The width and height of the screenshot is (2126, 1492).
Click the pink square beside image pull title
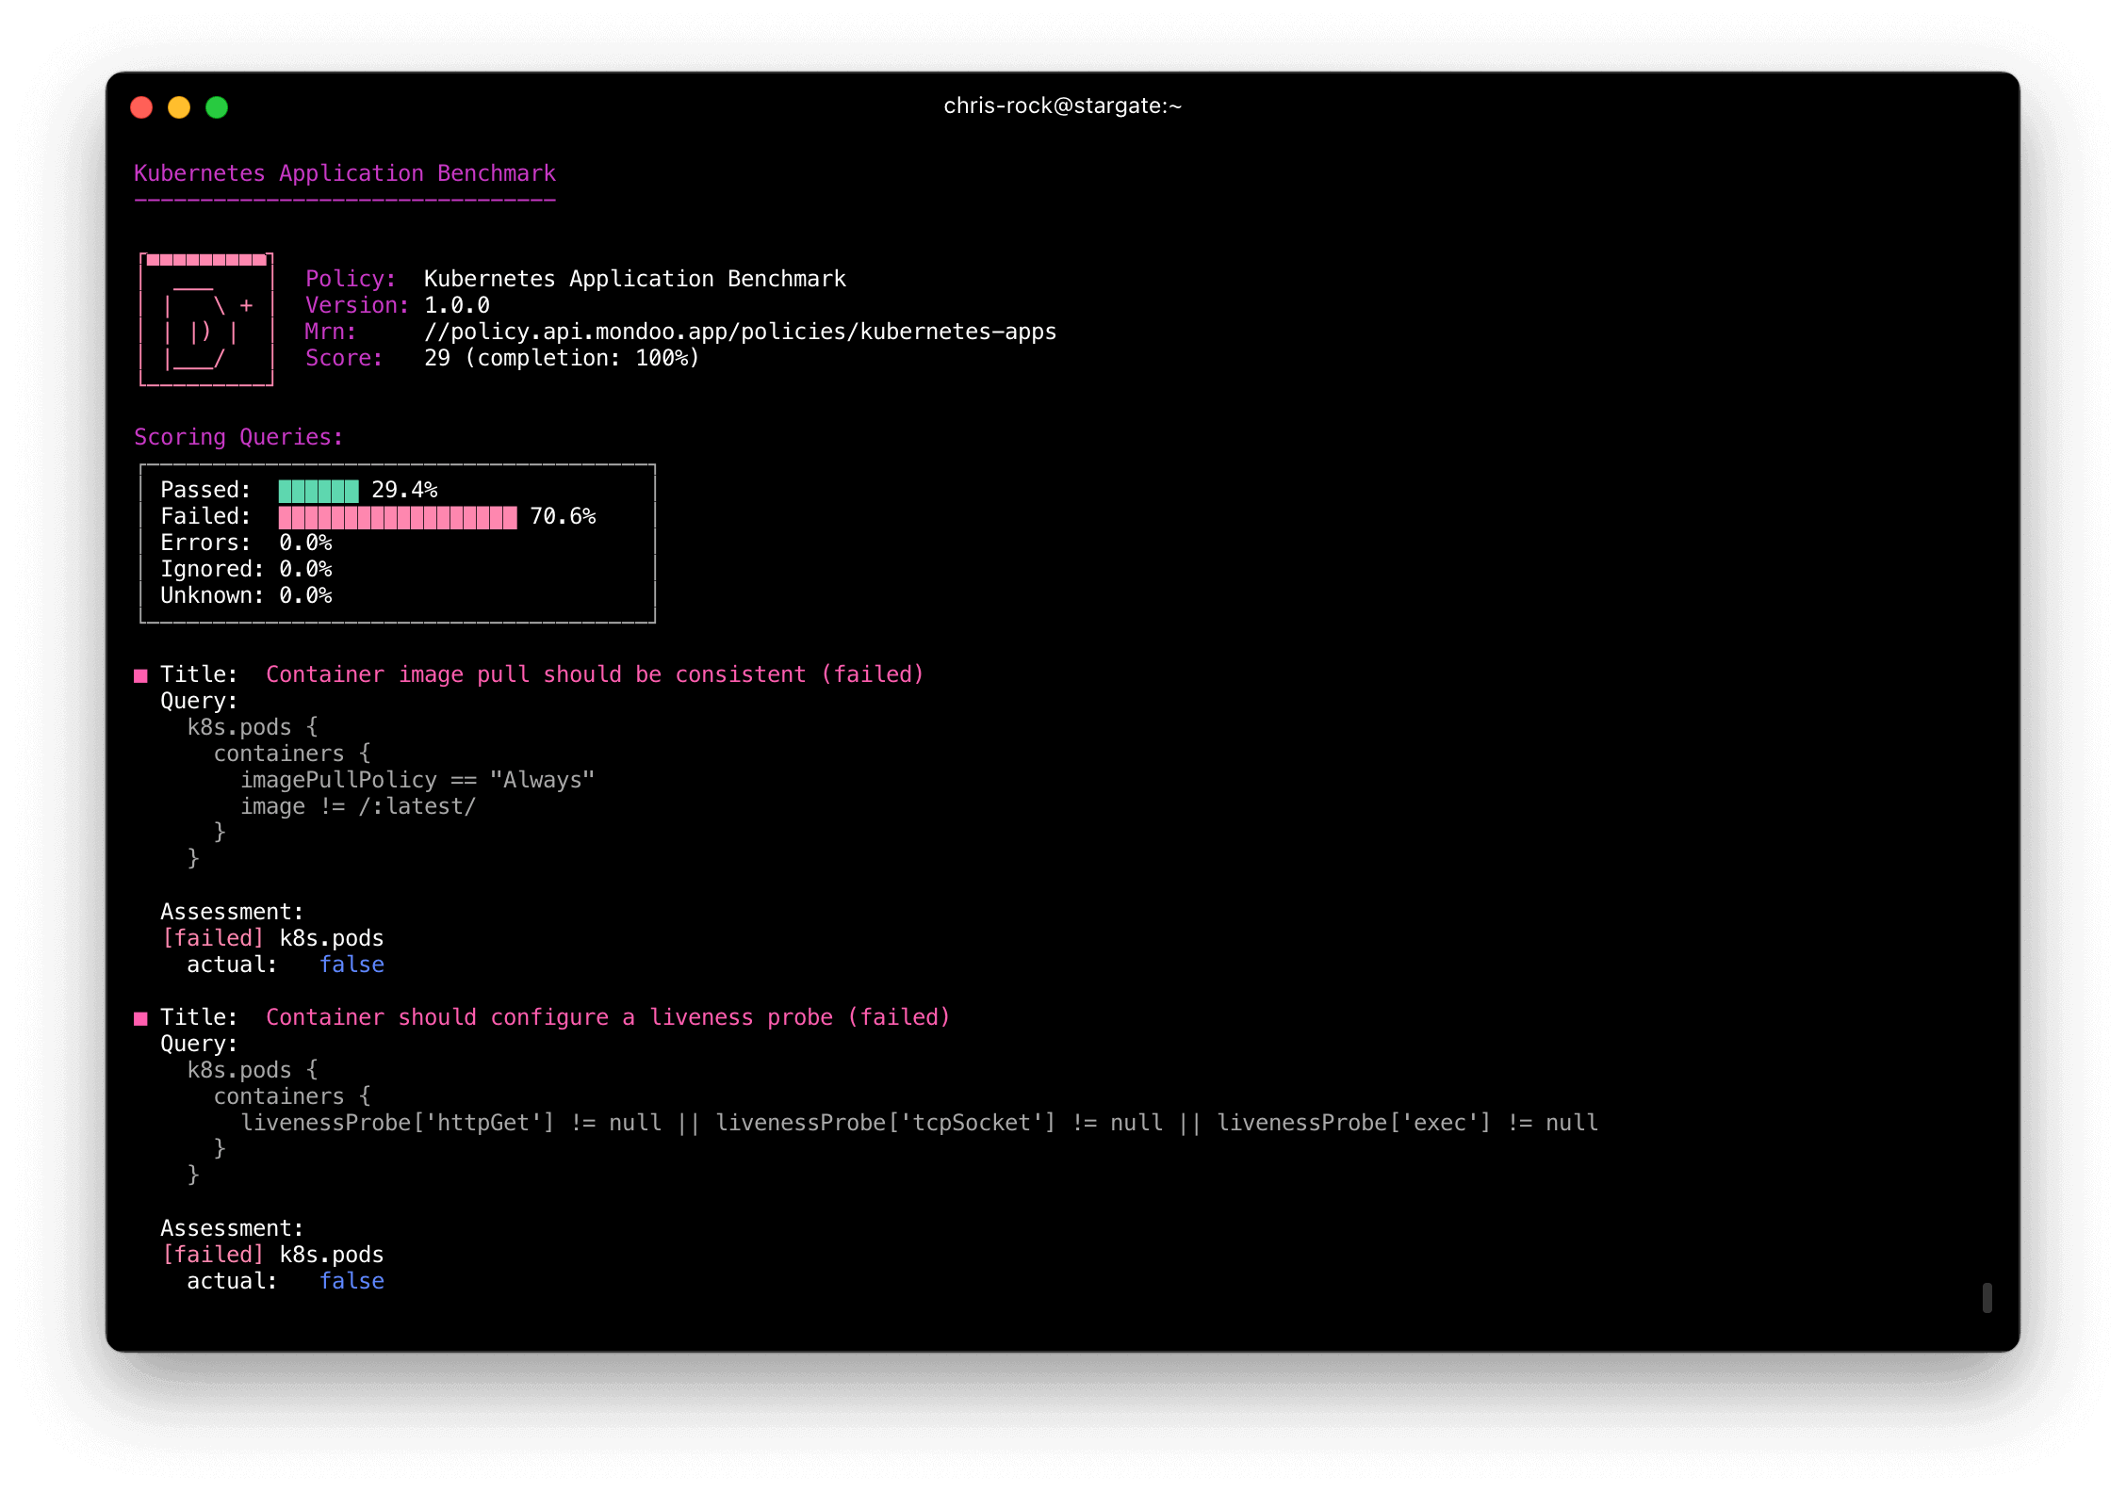(140, 673)
